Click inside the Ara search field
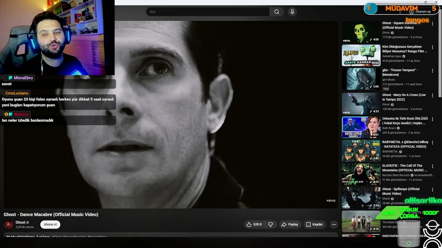This screenshot has width=442, height=248. coord(208,12)
